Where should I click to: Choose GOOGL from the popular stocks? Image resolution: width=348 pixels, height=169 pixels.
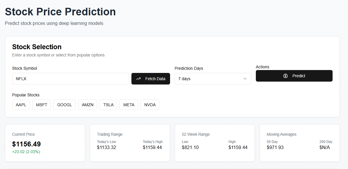pos(64,104)
